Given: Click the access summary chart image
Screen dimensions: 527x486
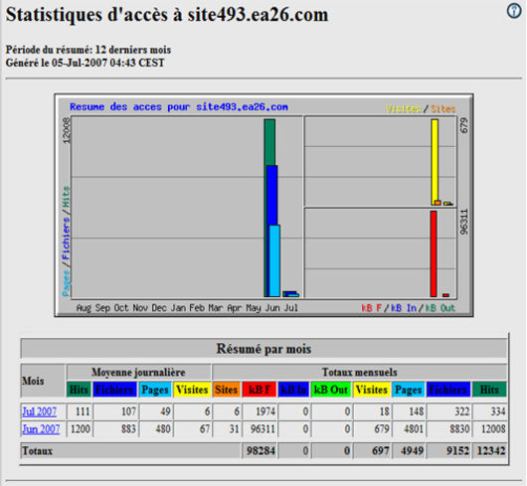Looking at the screenshot, I should point(263,205).
